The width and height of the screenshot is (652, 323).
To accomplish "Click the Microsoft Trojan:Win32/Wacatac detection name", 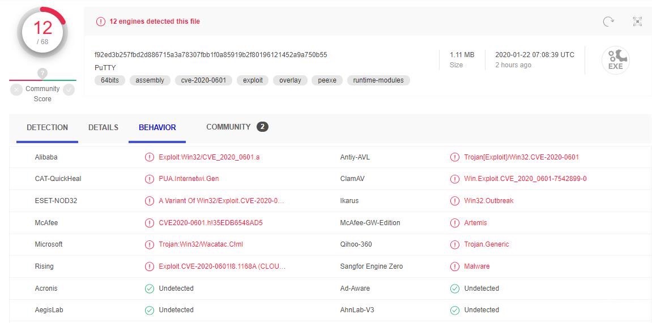I will 201,244.
